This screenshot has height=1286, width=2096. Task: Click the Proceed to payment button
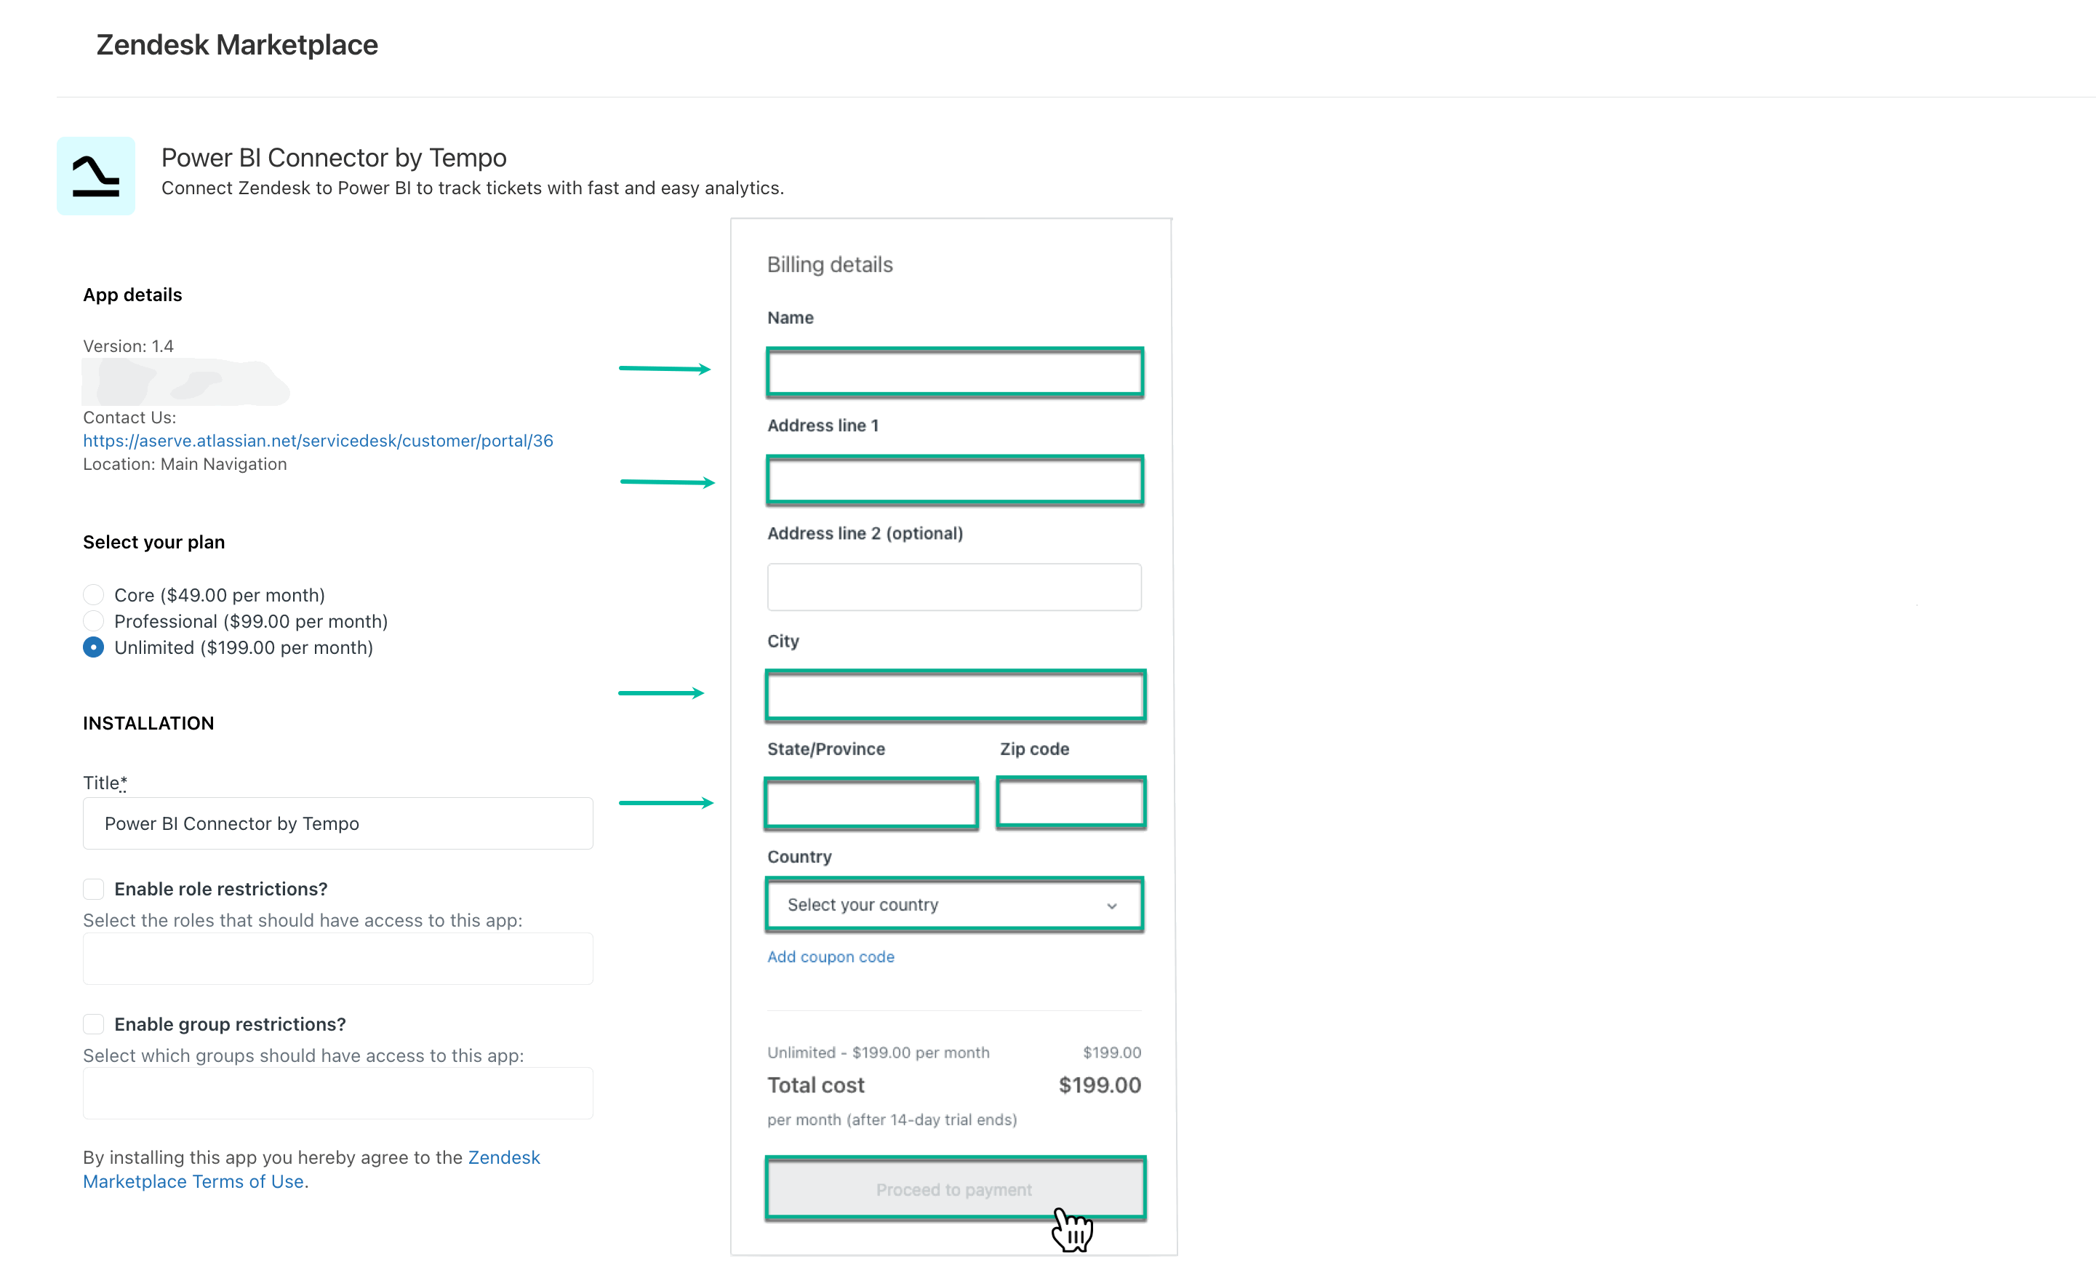point(954,1189)
